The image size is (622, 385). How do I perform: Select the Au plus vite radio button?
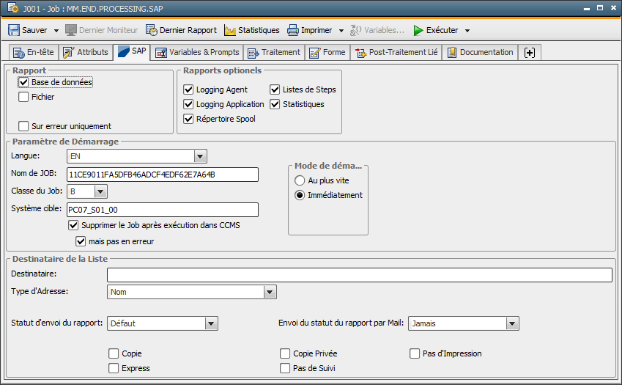pyautogui.click(x=299, y=180)
